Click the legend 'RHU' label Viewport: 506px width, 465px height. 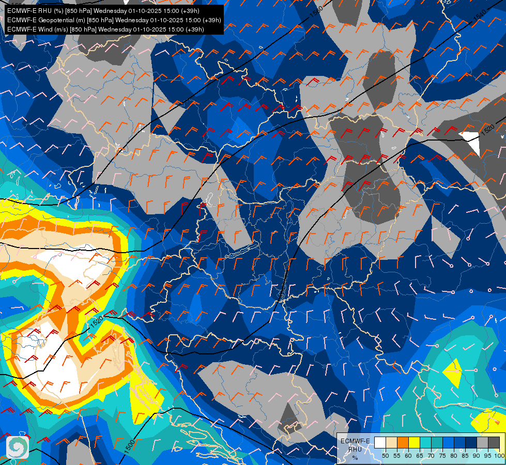click(x=355, y=450)
